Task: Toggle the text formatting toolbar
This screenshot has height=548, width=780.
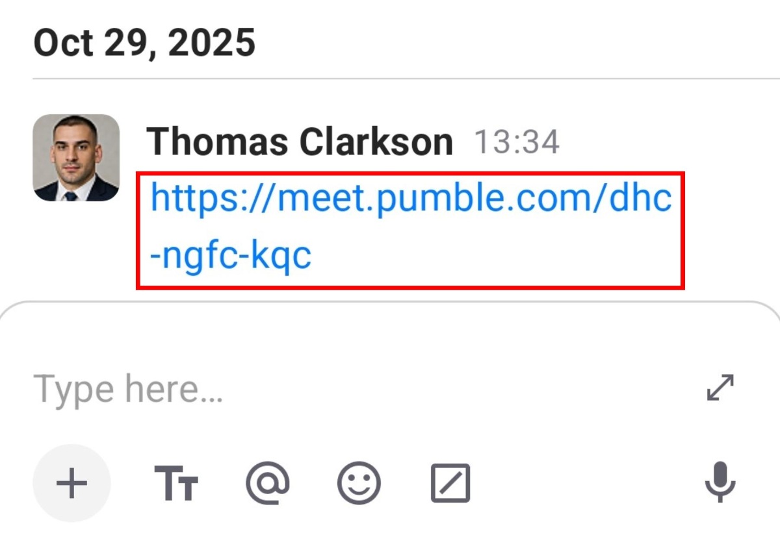Action: coord(176,484)
